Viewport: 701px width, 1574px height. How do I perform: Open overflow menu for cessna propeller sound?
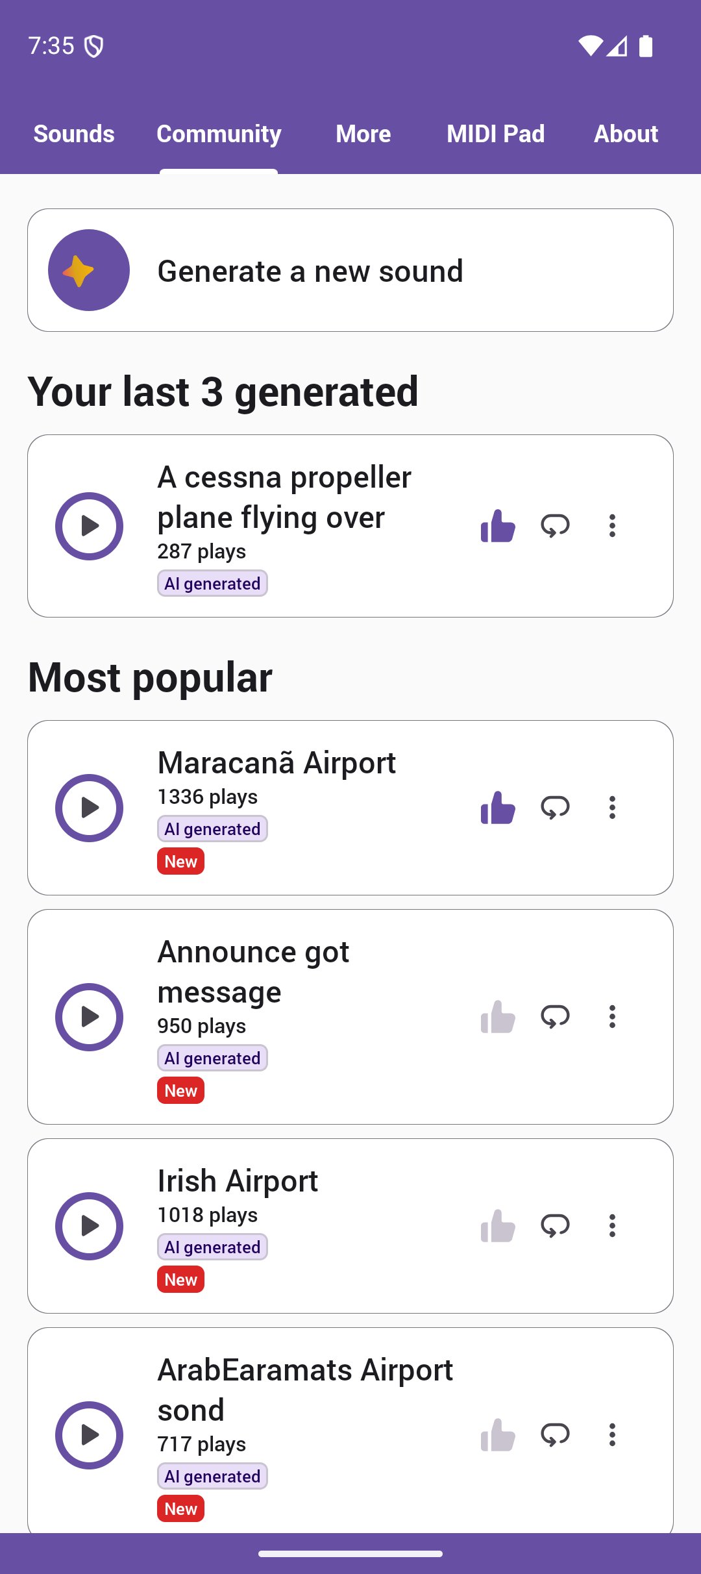(612, 526)
